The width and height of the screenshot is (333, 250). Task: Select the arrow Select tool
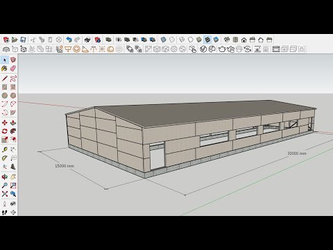click(5, 60)
